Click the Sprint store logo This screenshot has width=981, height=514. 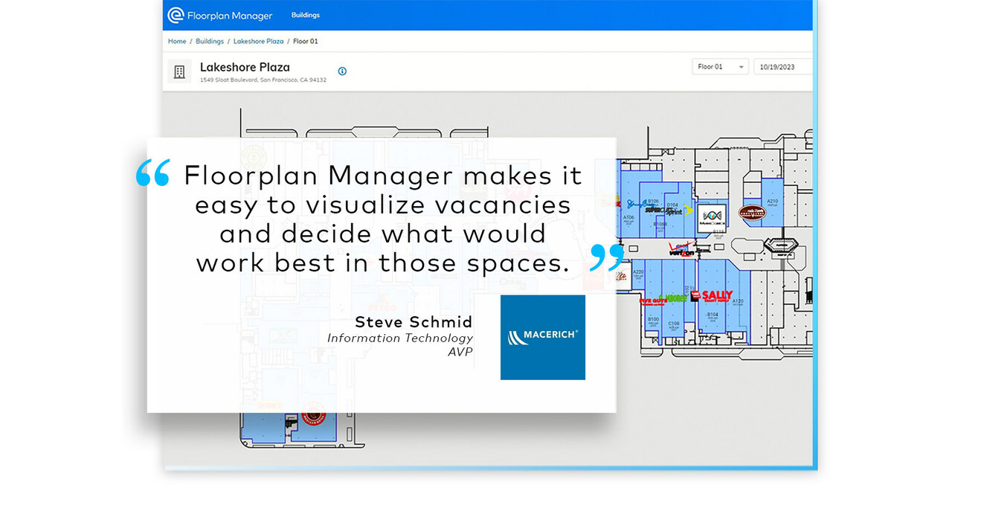[x=673, y=212]
